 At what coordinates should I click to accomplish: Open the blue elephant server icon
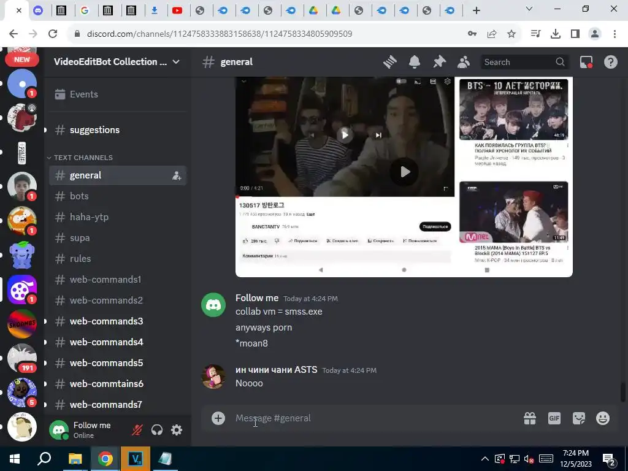pyautogui.click(x=22, y=255)
